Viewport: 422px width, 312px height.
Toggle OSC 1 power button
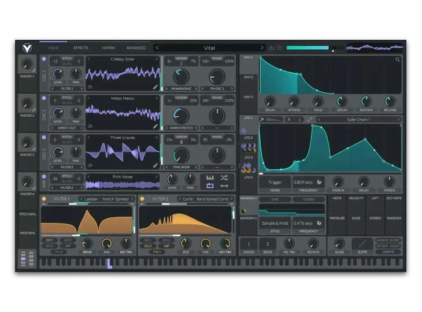coord(43,59)
